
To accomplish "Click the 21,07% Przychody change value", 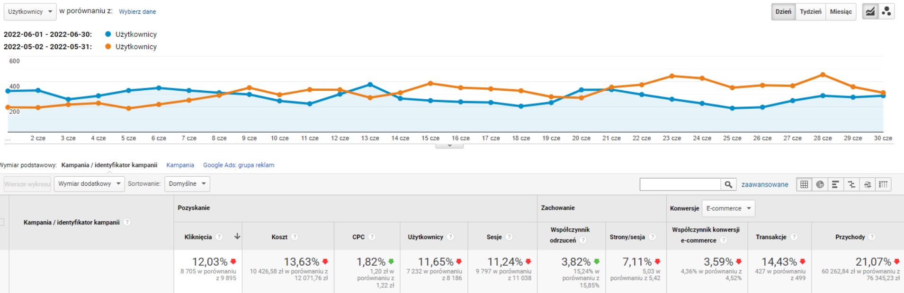I will (x=873, y=262).
